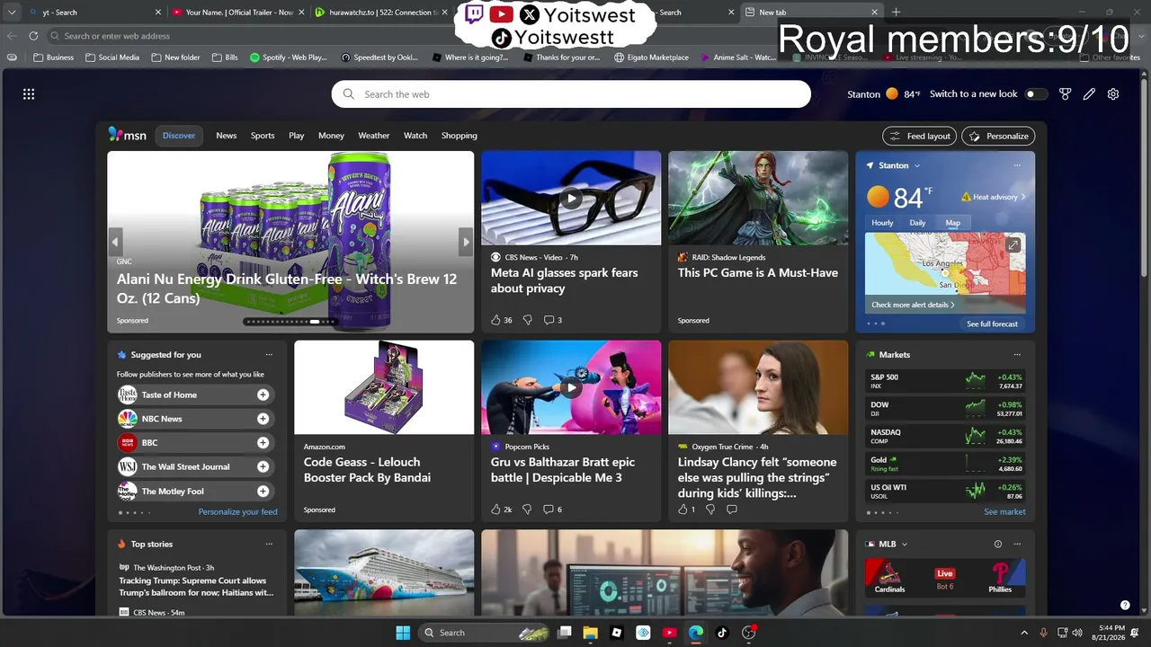Open YouTube app in taskbar
This screenshot has width=1151, height=647.
point(669,633)
